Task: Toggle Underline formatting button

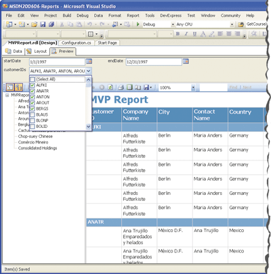Action: 194,34
